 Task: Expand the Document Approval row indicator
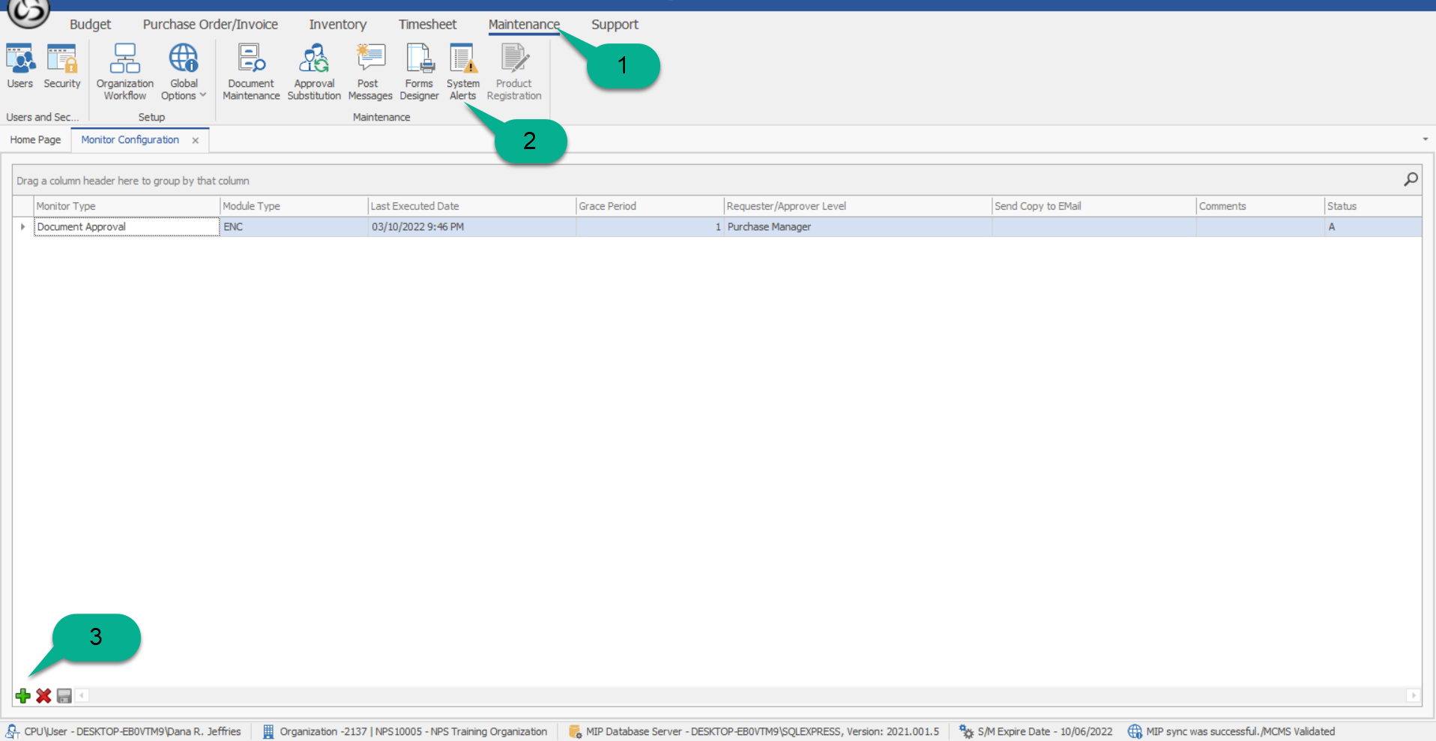click(22, 227)
